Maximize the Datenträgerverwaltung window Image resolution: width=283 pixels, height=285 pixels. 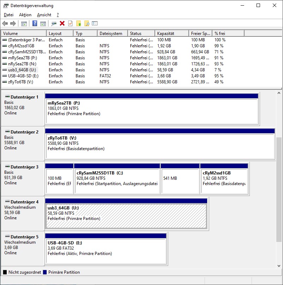click(x=258, y=5)
